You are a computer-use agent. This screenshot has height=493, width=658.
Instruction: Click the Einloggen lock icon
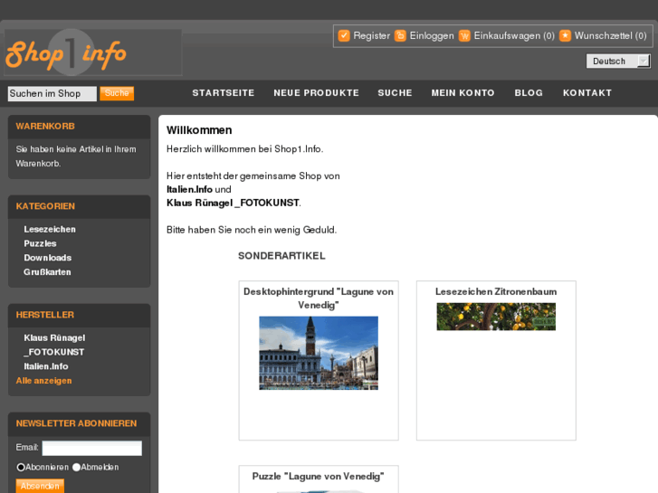pyautogui.click(x=400, y=35)
